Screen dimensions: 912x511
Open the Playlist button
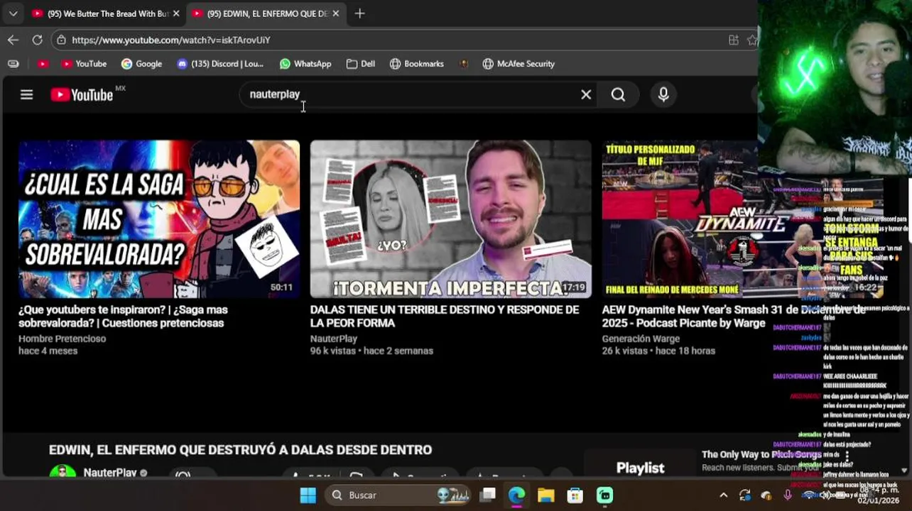pyautogui.click(x=641, y=468)
